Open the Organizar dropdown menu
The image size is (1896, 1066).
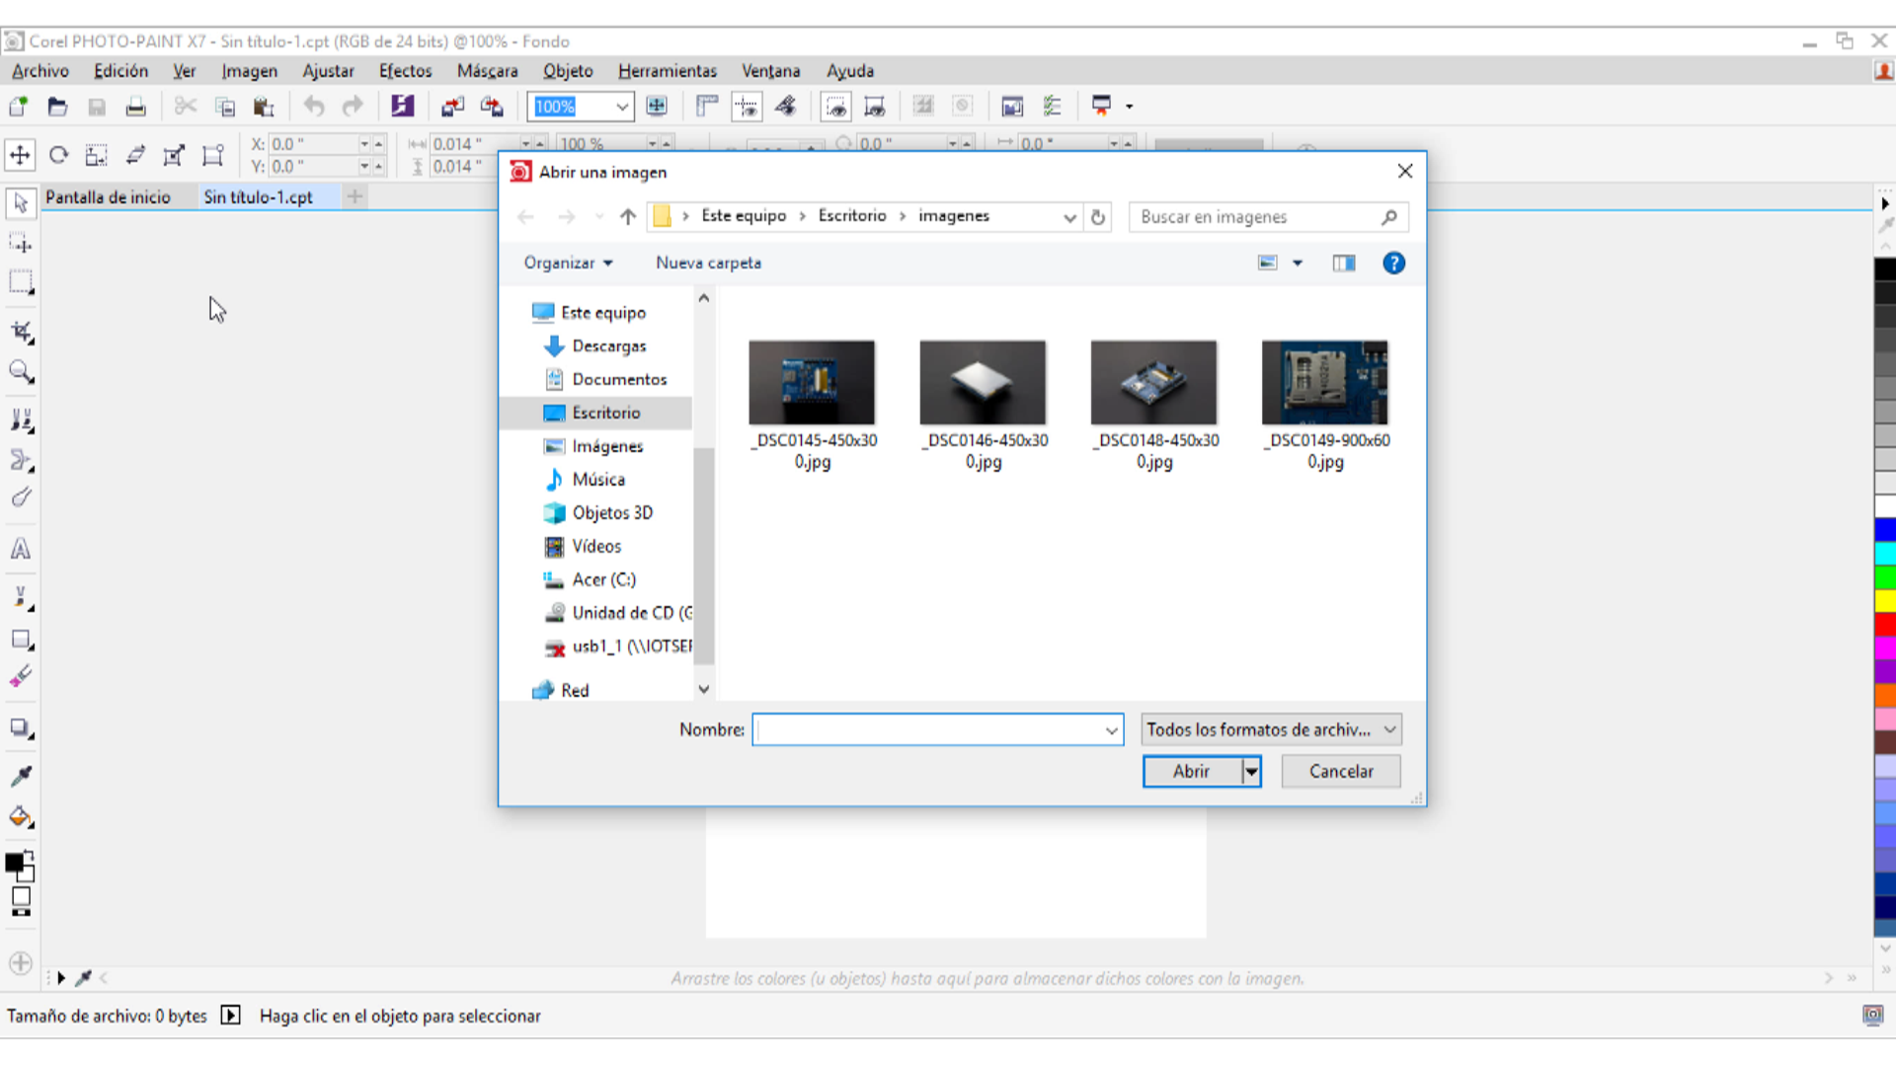click(568, 263)
